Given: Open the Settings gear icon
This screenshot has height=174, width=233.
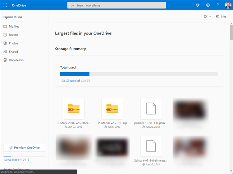Looking at the screenshot, I should point(208,5).
